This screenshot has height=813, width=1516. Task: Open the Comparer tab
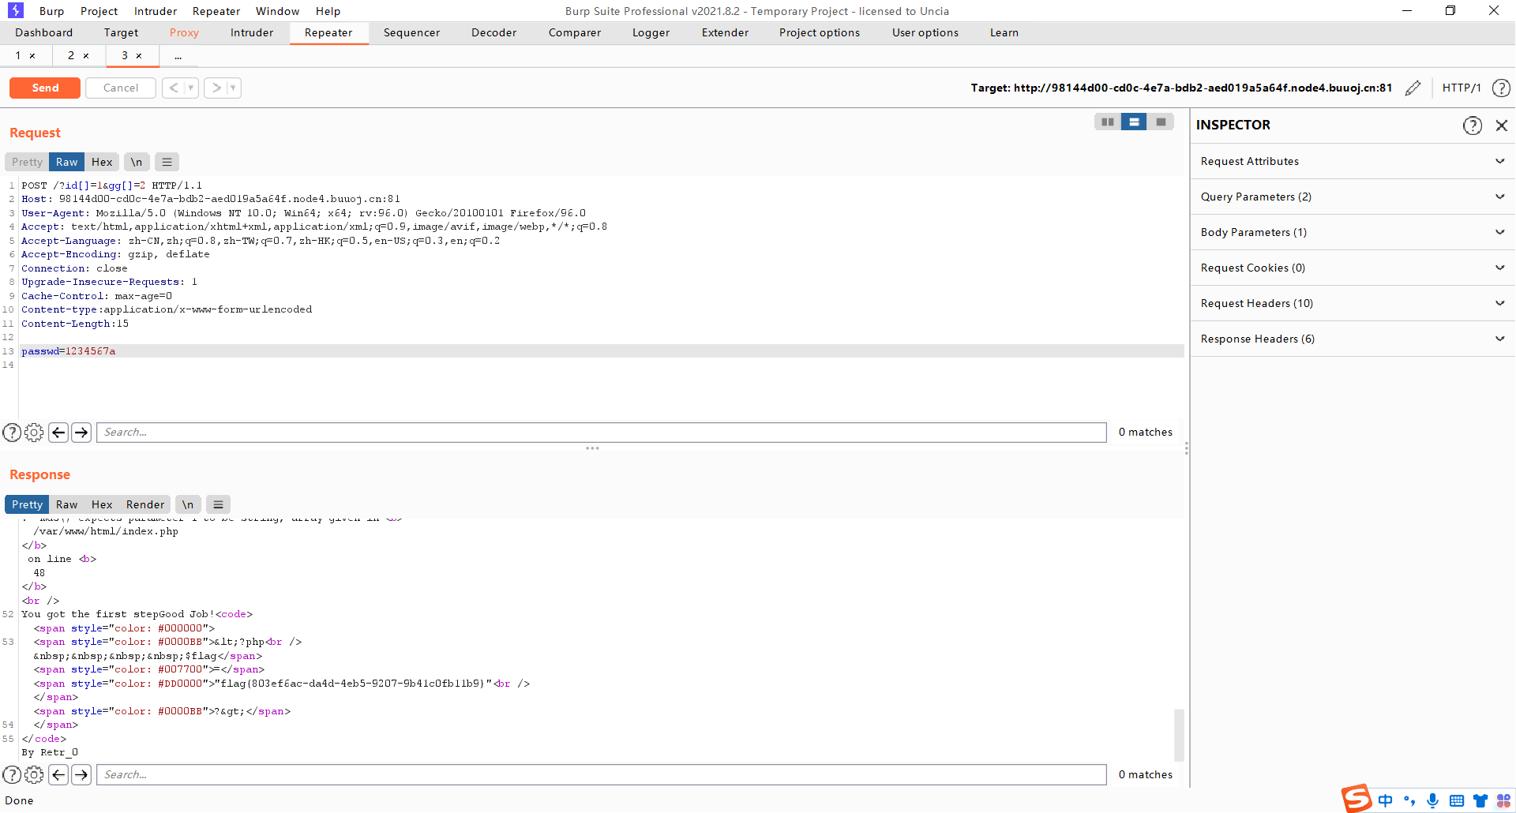point(575,32)
